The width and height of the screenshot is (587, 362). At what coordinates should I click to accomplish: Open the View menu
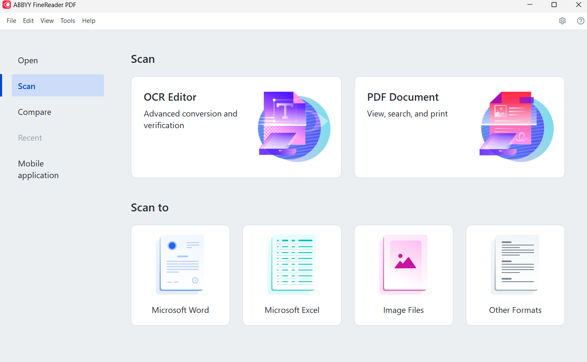click(x=47, y=21)
